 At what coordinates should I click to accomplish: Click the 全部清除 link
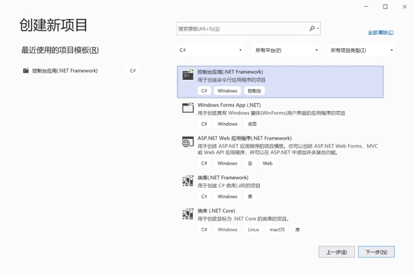pyautogui.click(x=380, y=32)
